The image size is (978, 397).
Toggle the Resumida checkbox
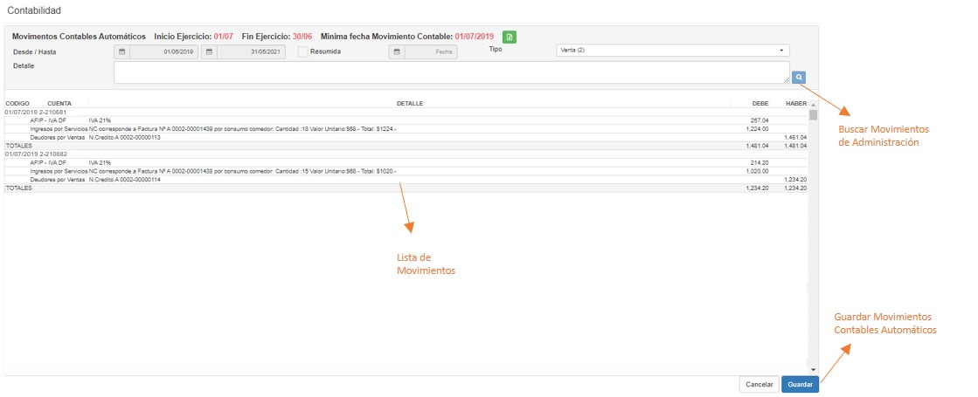click(303, 52)
